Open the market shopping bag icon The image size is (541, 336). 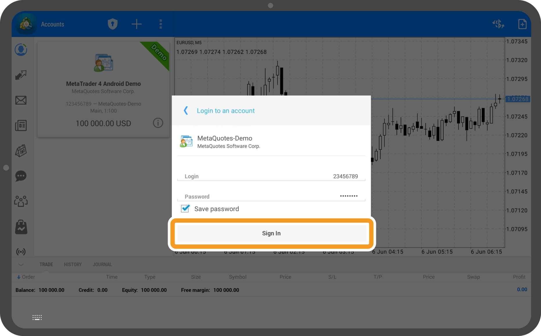21,227
